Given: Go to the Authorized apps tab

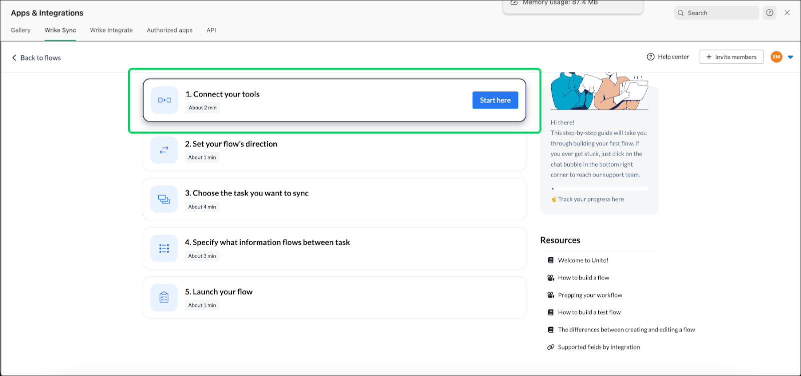Looking at the screenshot, I should (169, 30).
